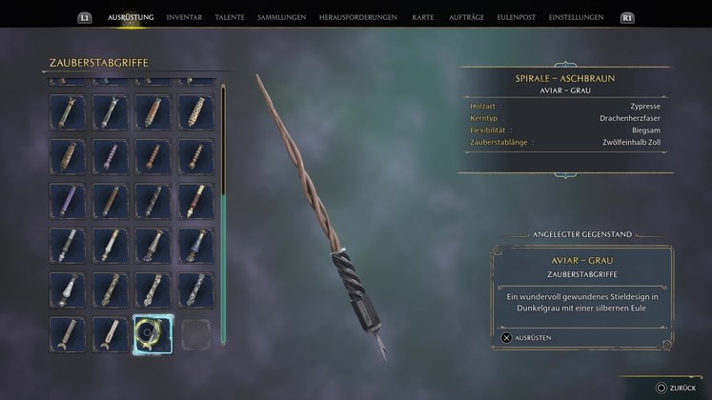
Task: Click the R1 shoulder button icon
Action: pyautogui.click(x=627, y=18)
